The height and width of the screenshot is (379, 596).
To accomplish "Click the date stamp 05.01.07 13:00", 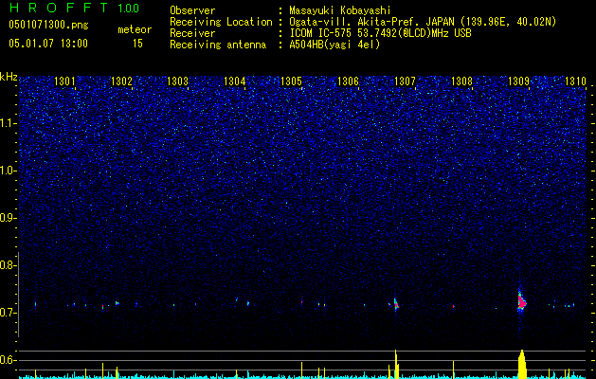I will (x=48, y=44).
